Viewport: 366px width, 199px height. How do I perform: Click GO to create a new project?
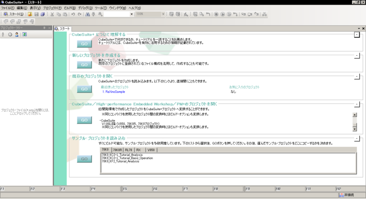coord(84,65)
